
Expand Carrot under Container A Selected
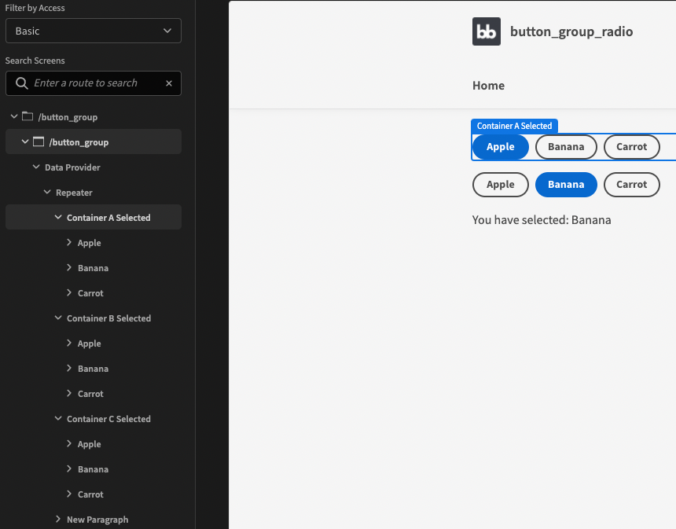(x=69, y=292)
